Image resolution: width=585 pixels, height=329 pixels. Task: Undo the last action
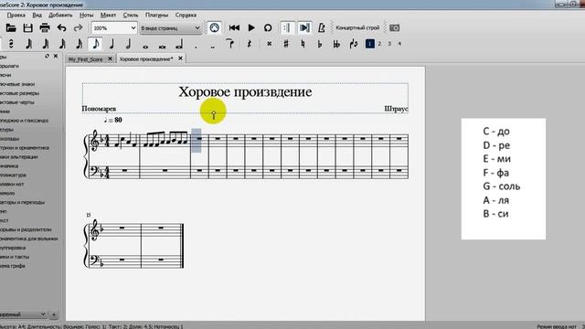click(61, 28)
